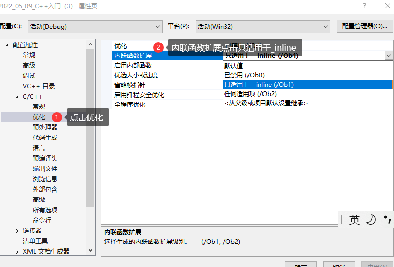Screen dimensions: 394x267
Task: Choose 已禁用 (/Ob0) from the list
Action: [x=244, y=75]
